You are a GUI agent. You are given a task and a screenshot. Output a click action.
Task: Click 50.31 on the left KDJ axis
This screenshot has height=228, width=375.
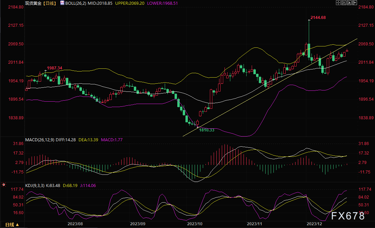(x=18, y=205)
